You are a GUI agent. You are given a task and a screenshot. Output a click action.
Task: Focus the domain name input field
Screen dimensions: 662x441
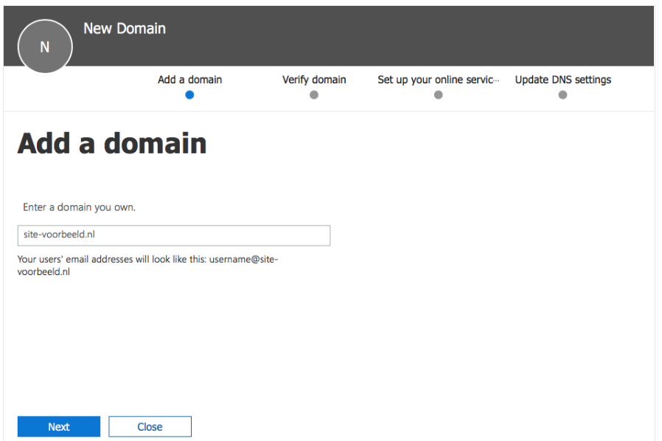pos(174,235)
